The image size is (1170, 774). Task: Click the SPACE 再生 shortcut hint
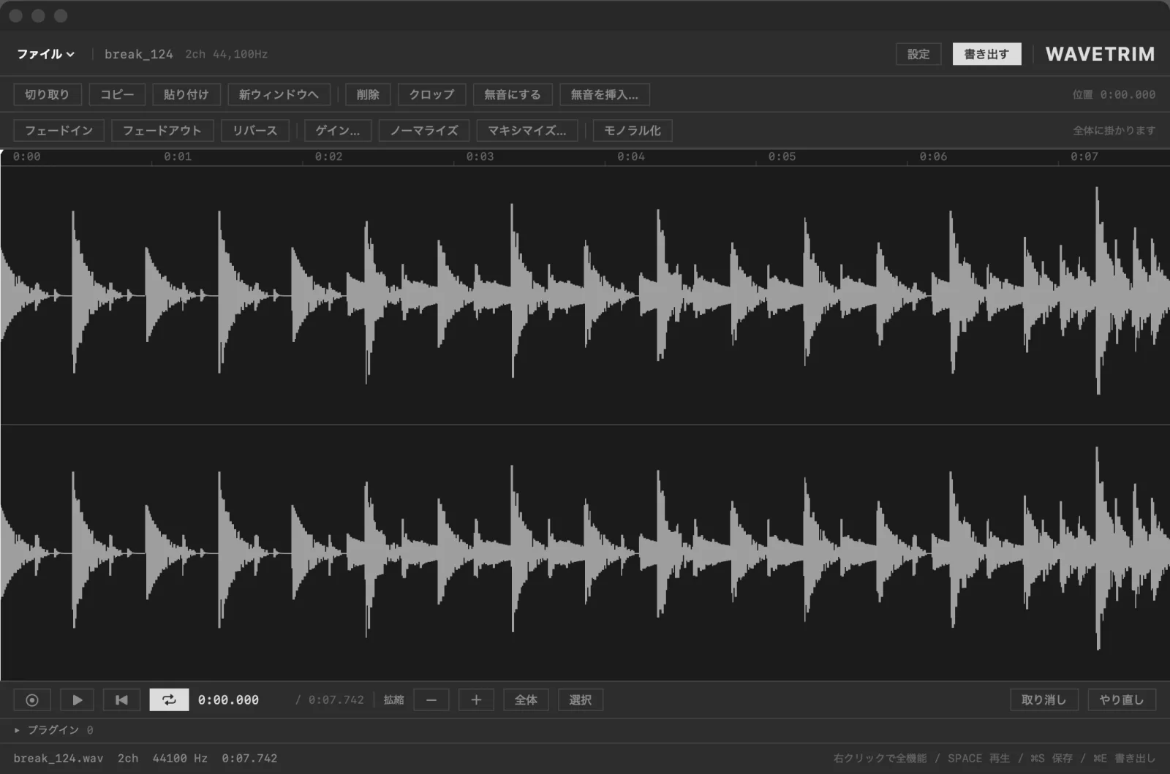pyautogui.click(x=979, y=759)
